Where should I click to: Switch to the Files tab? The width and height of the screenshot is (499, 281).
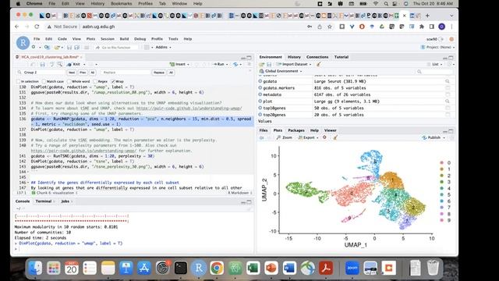[264, 130]
